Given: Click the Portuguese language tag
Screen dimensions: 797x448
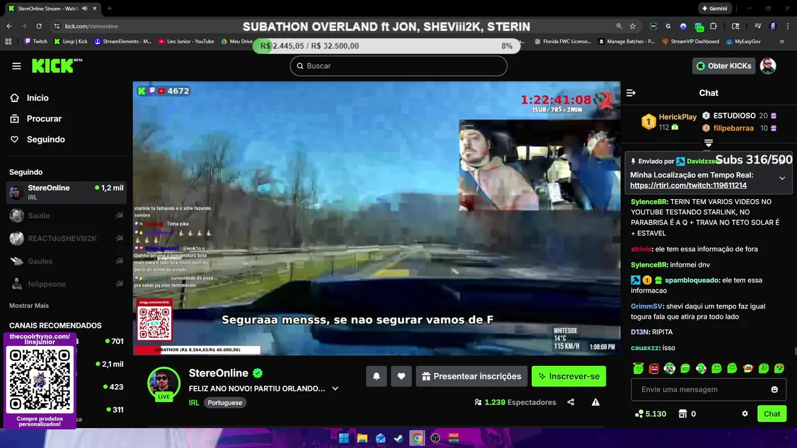Looking at the screenshot, I should (x=225, y=403).
